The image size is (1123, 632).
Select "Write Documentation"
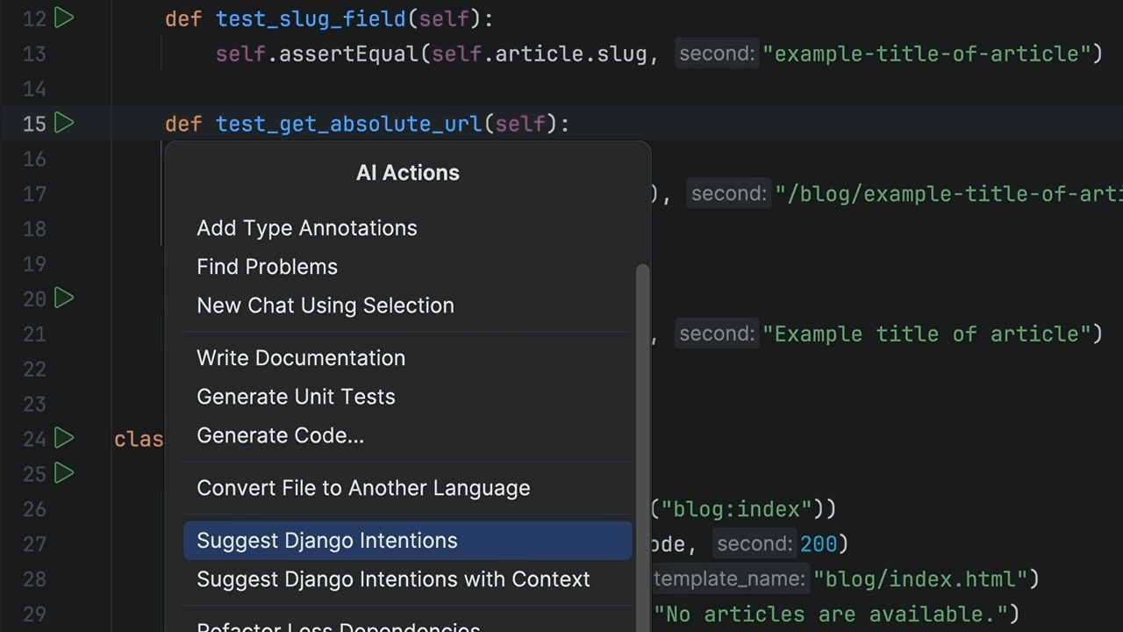(301, 358)
